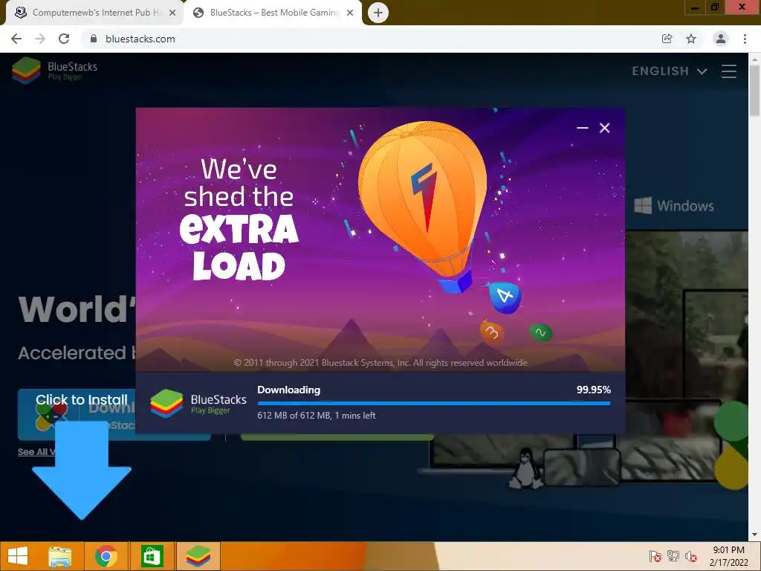Go forward in Chrome
This screenshot has width=761, height=571.
pos(40,39)
